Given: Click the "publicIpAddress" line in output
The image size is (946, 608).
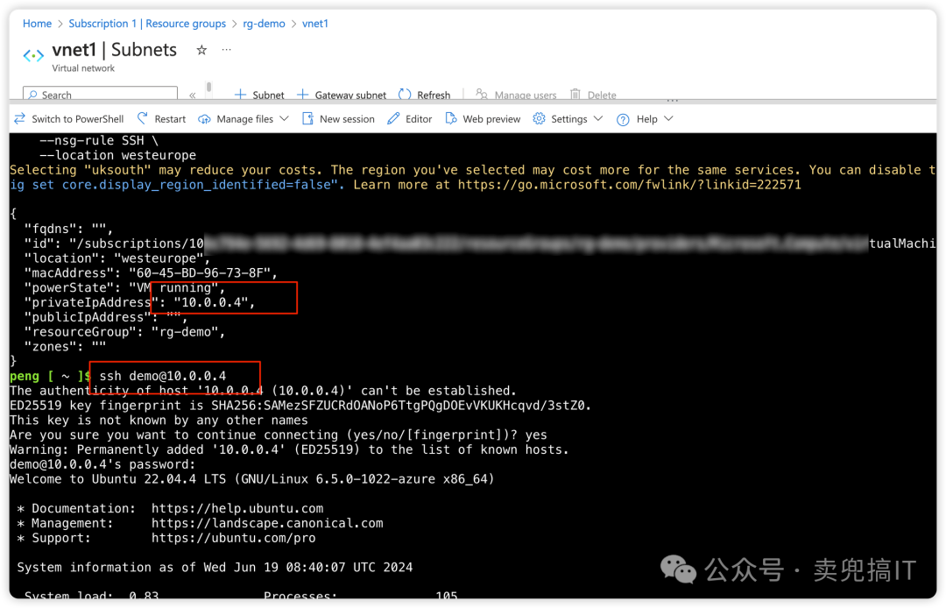Looking at the screenshot, I should coord(106,317).
